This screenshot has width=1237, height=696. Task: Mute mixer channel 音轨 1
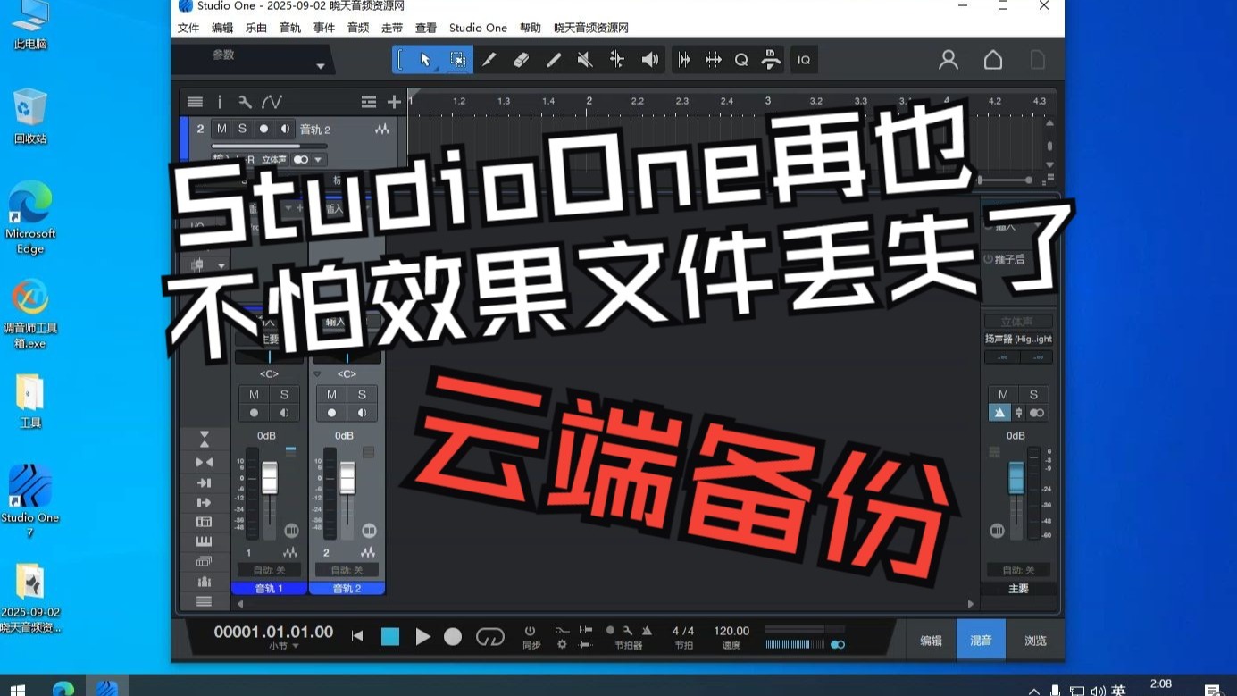click(254, 394)
